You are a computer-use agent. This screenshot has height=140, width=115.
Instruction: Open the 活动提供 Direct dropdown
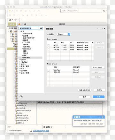tap(64, 34)
